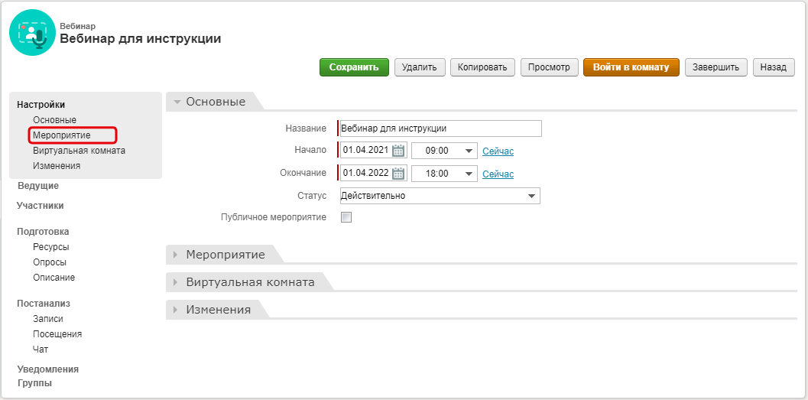Viewport: 808px width, 400px height.
Task: Click the Завершить button
Action: tap(716, 67)
